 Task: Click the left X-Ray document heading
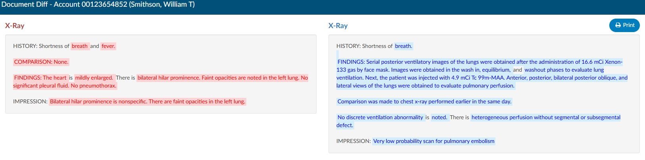(x=15, y=26)
